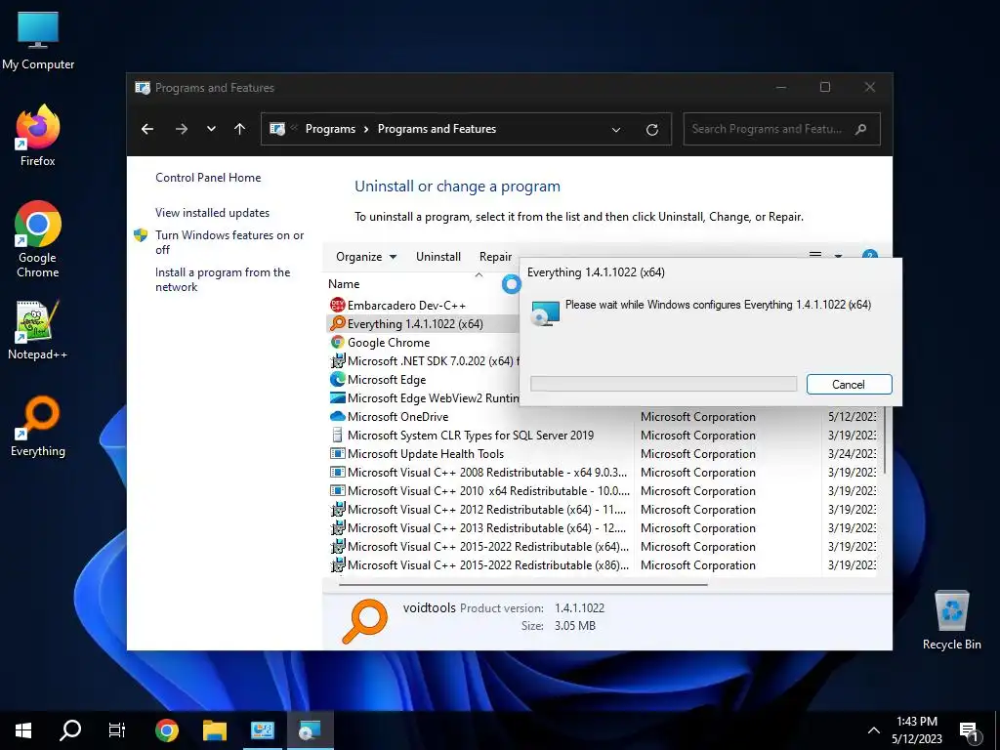Launch Chrome from the taskbar
The width and height of the screenshot is (1000, 750).
[166, 730]
